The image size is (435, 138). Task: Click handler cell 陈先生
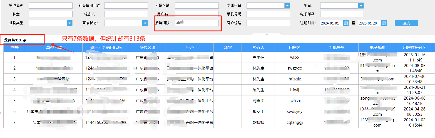[x=258, y=90]
